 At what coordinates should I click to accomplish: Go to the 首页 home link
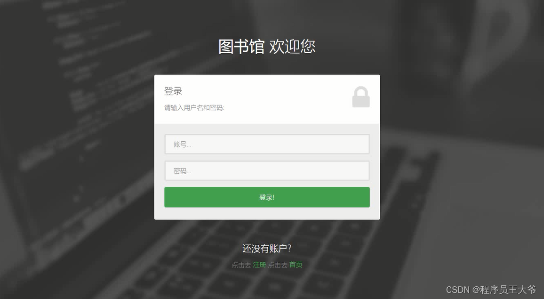pyautogui.click(x=296, y=265)
